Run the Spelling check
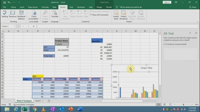 [x=5, y=14]
